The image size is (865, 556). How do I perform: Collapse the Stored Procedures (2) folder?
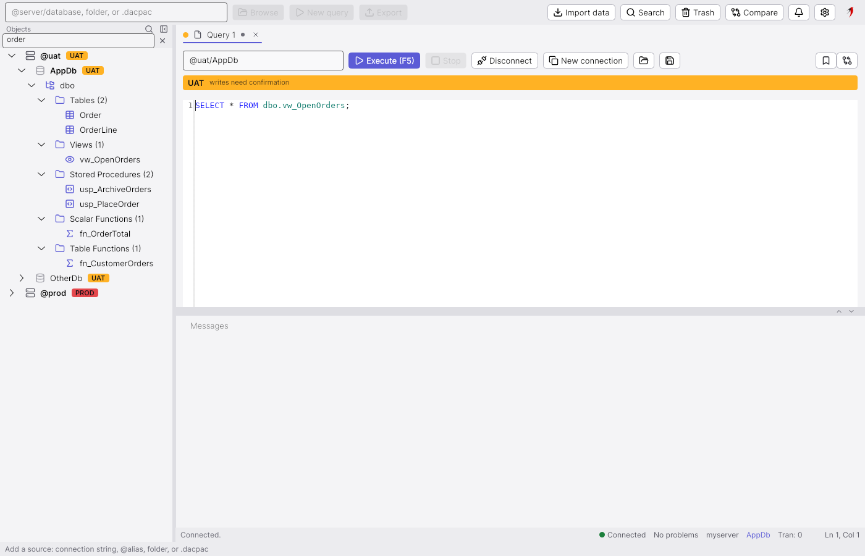pos(41,174)
